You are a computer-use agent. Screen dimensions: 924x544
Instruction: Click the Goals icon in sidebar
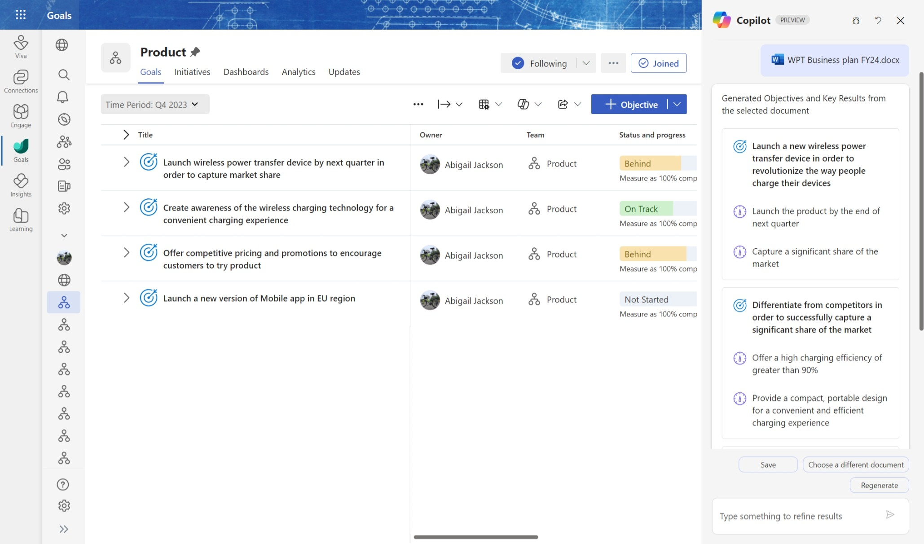(x=21, y=150)
